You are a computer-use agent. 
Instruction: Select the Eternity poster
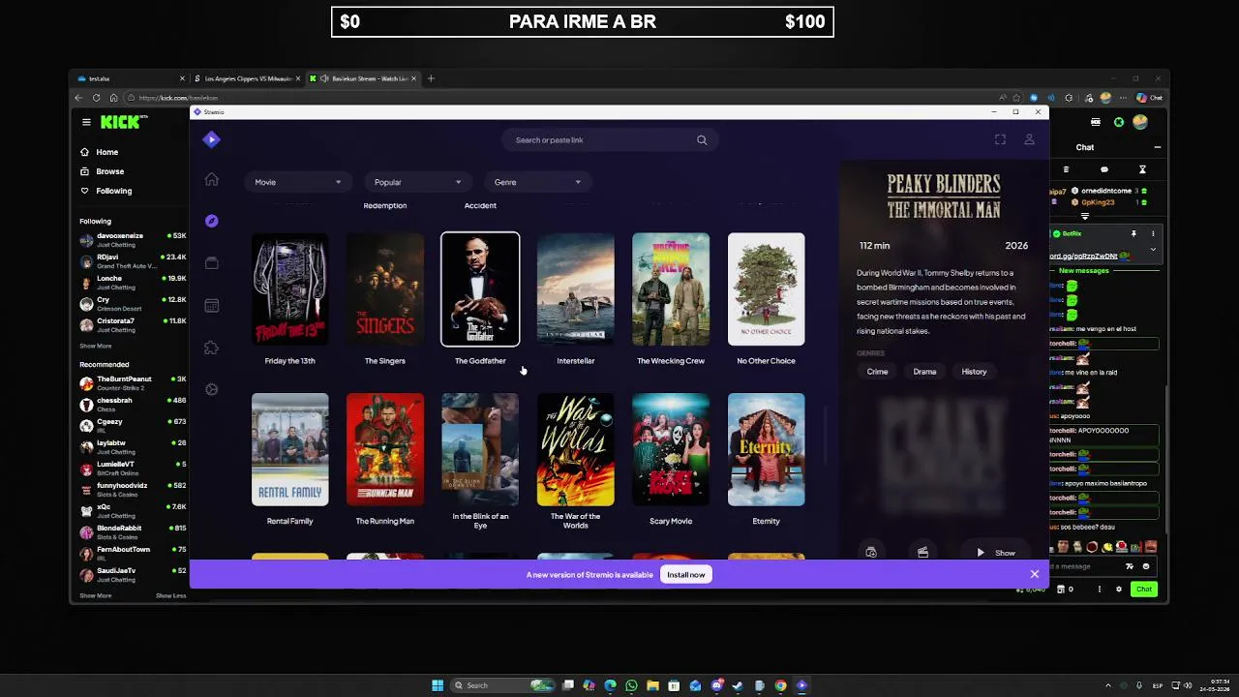coord(766,449)
